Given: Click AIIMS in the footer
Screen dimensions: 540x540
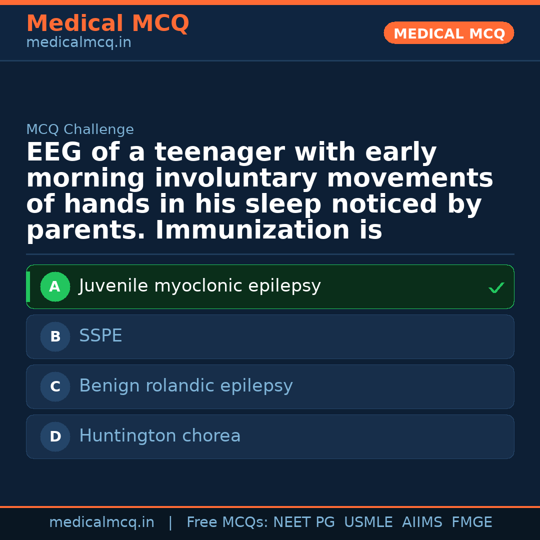Looking at the screenshot, I should click(x=422, y=522).
